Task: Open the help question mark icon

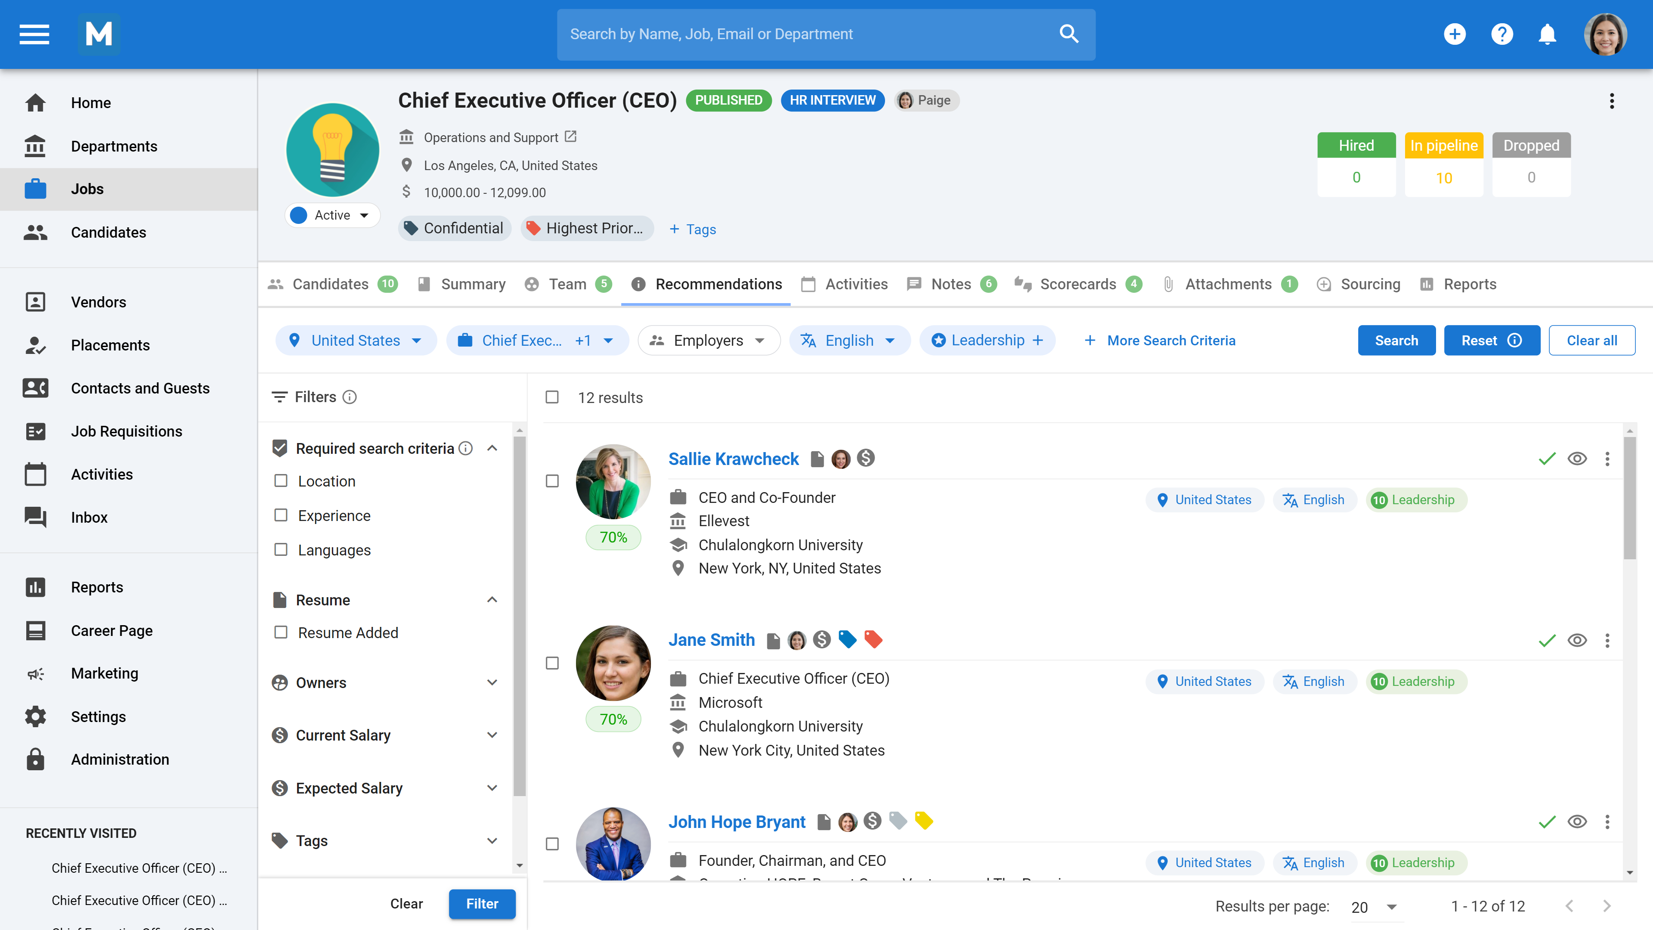Action: point(1501,34)
